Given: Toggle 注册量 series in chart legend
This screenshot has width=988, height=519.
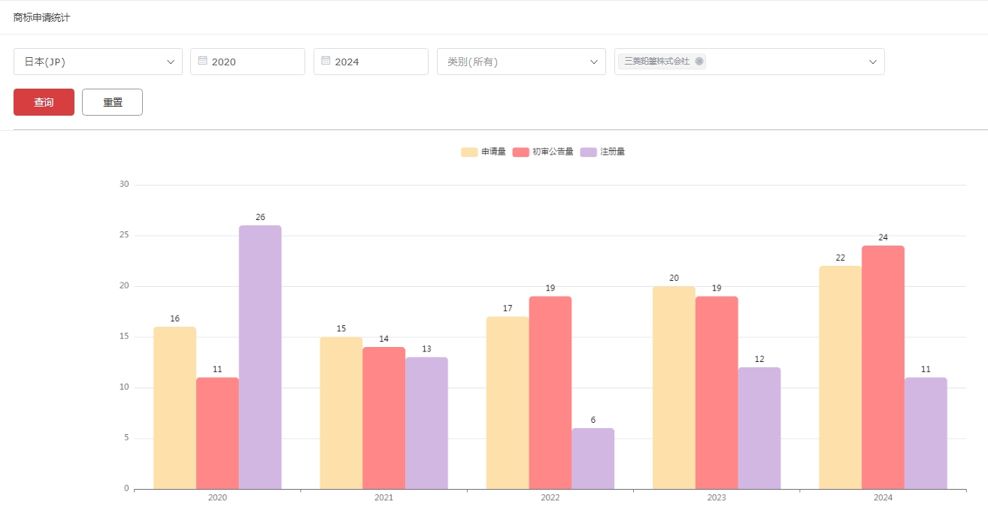Looking at the screenshot, I should [x=603, y=152].
